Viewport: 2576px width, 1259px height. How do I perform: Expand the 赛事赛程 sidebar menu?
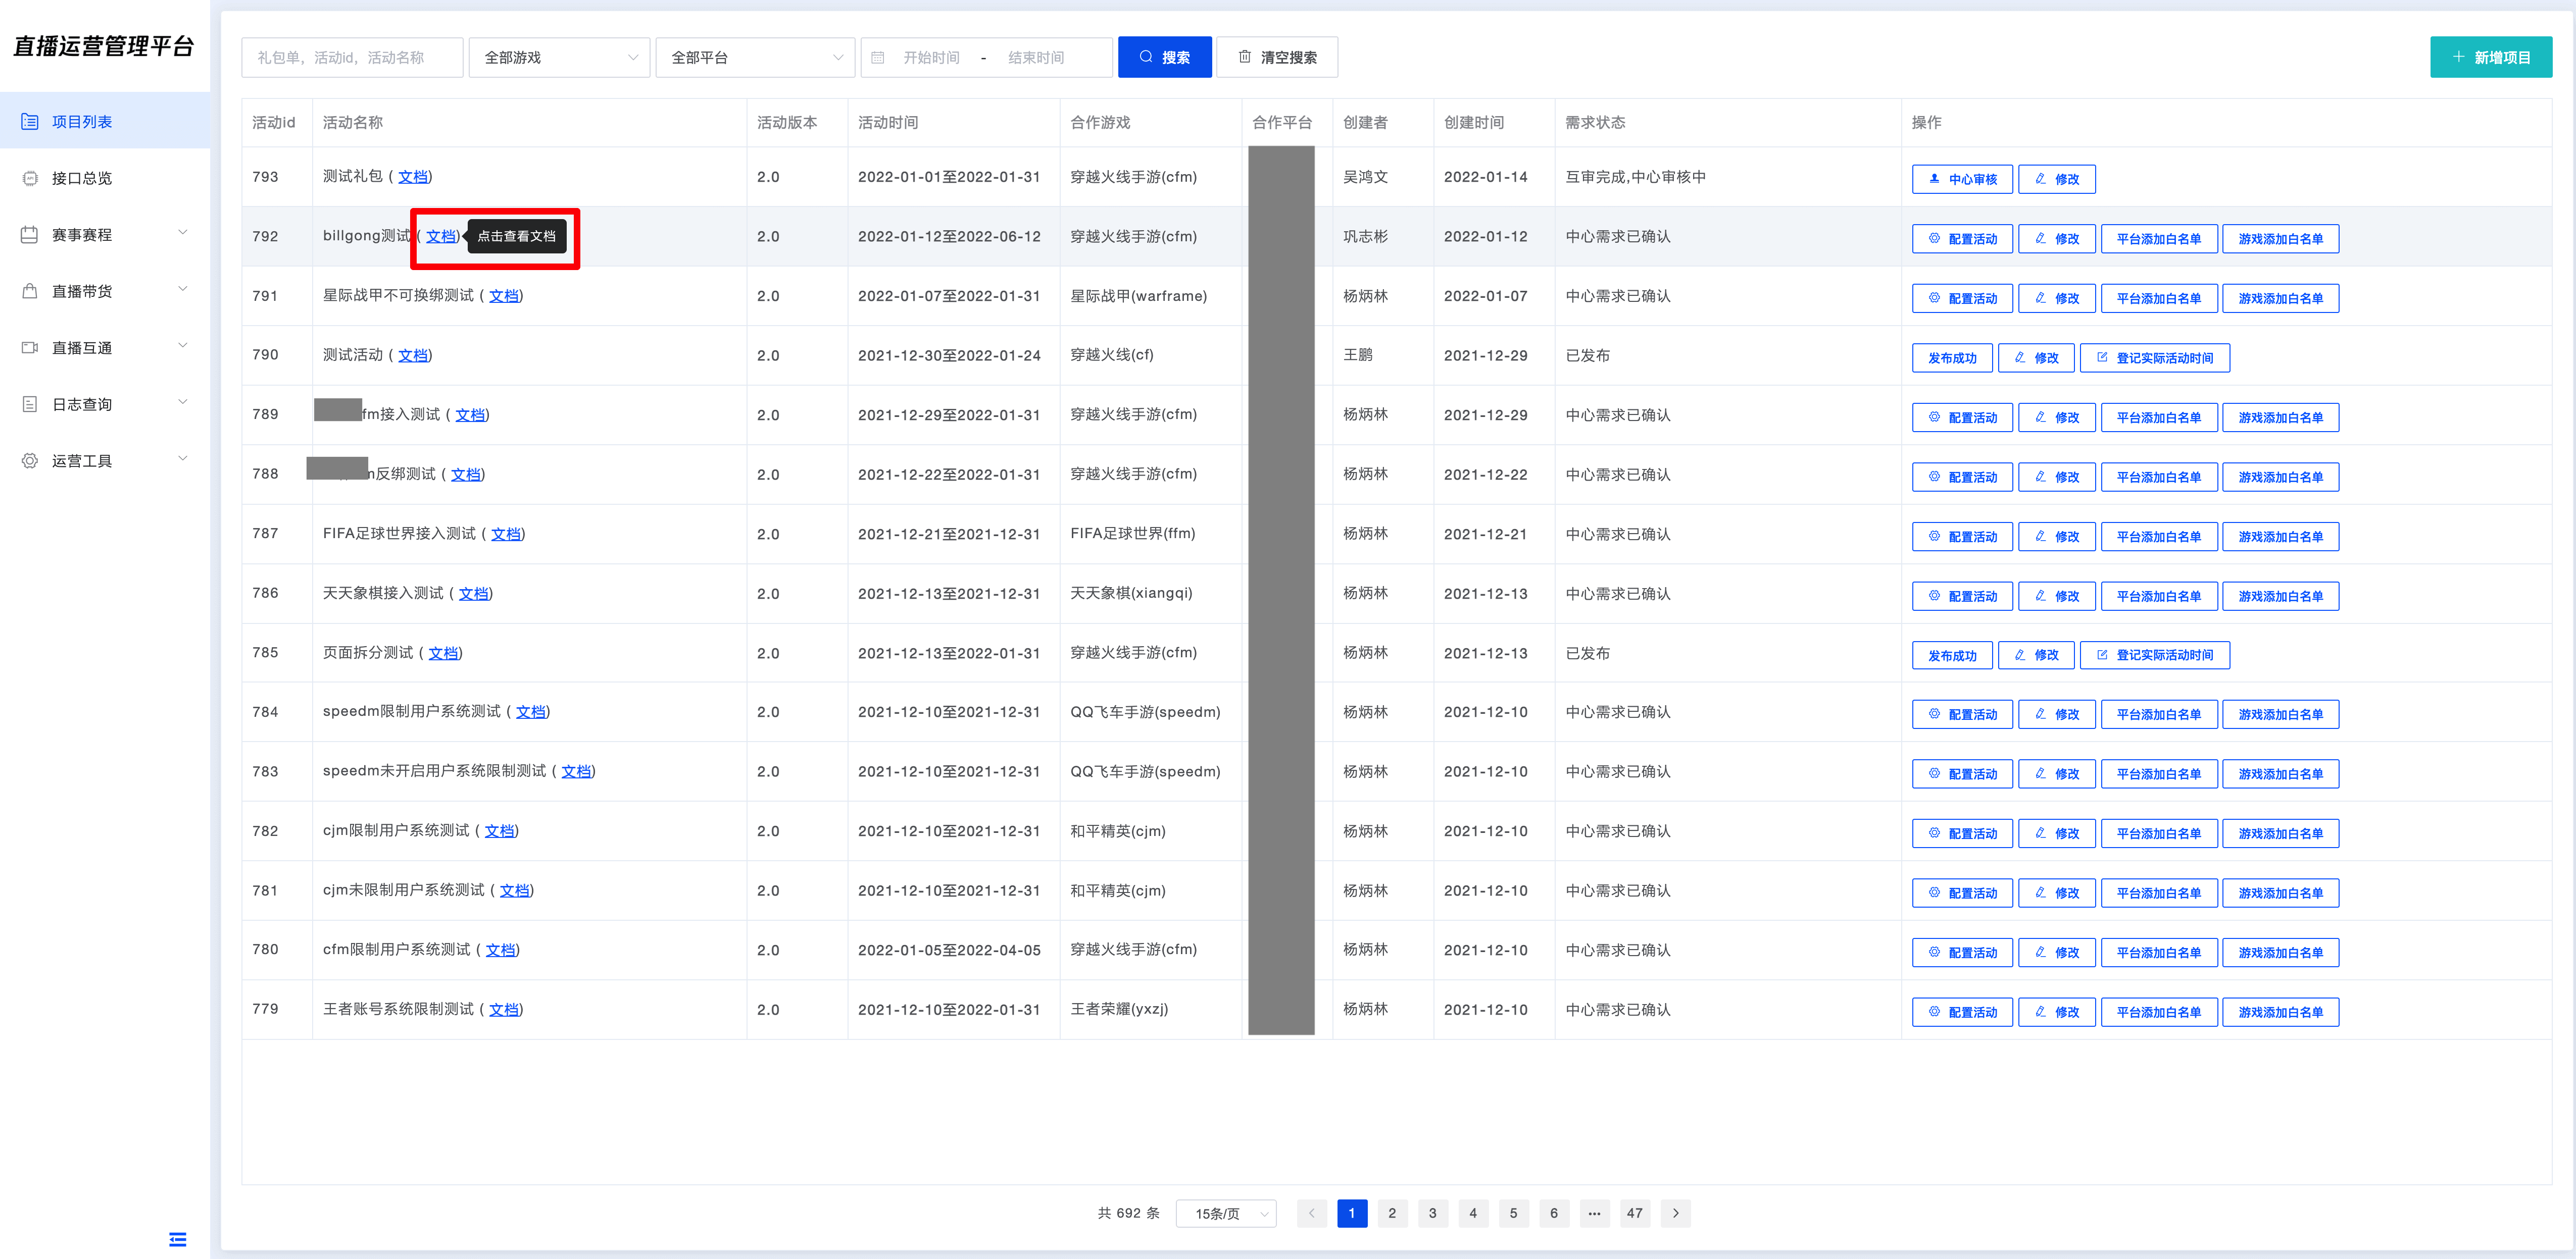[105, 234]
